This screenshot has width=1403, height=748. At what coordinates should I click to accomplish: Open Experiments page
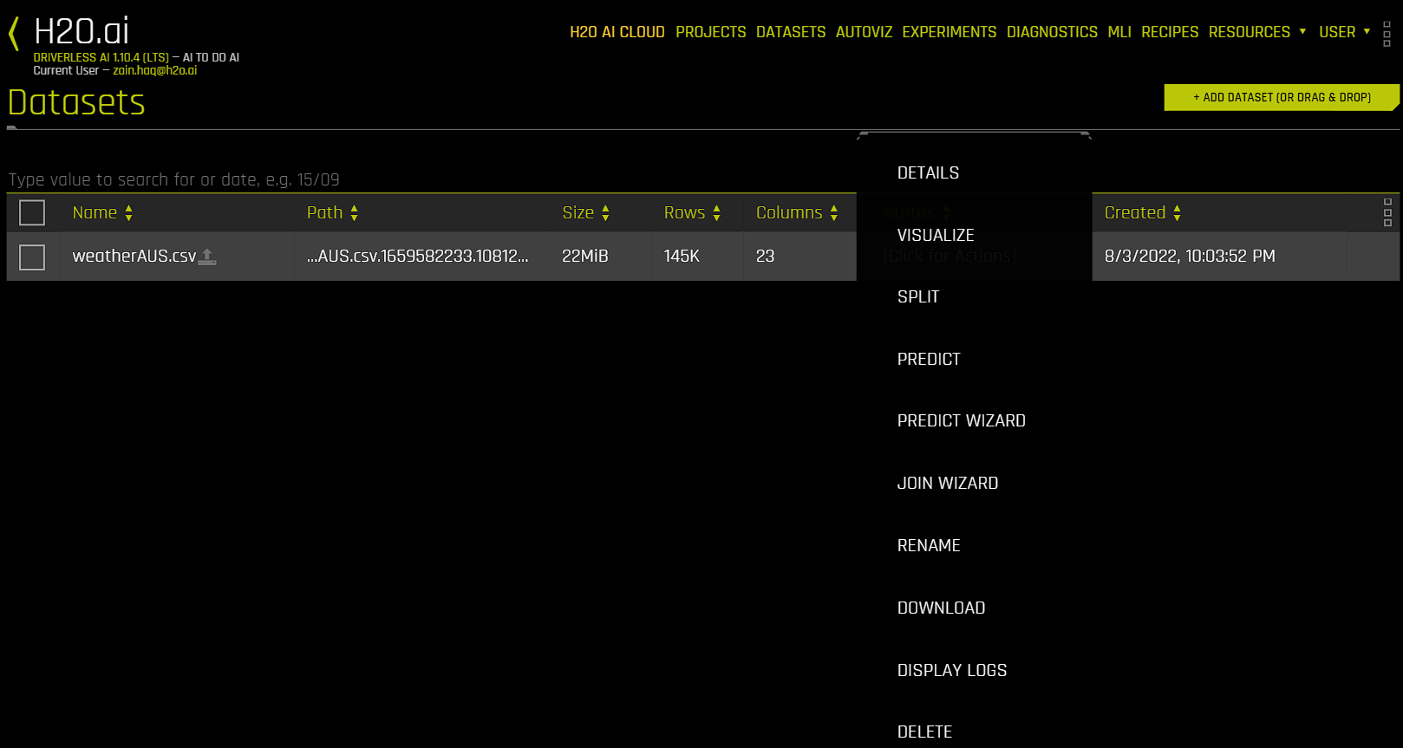[949, 32]
